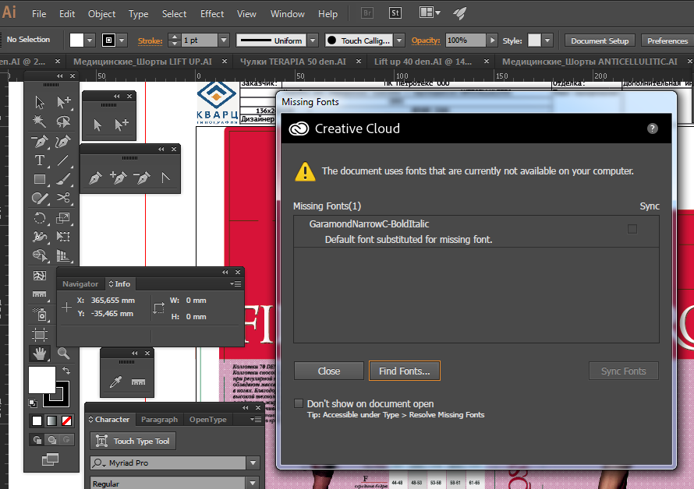Select the Mesh tool
This screenshot has width=694, height=489.
(x=40, y=276)
